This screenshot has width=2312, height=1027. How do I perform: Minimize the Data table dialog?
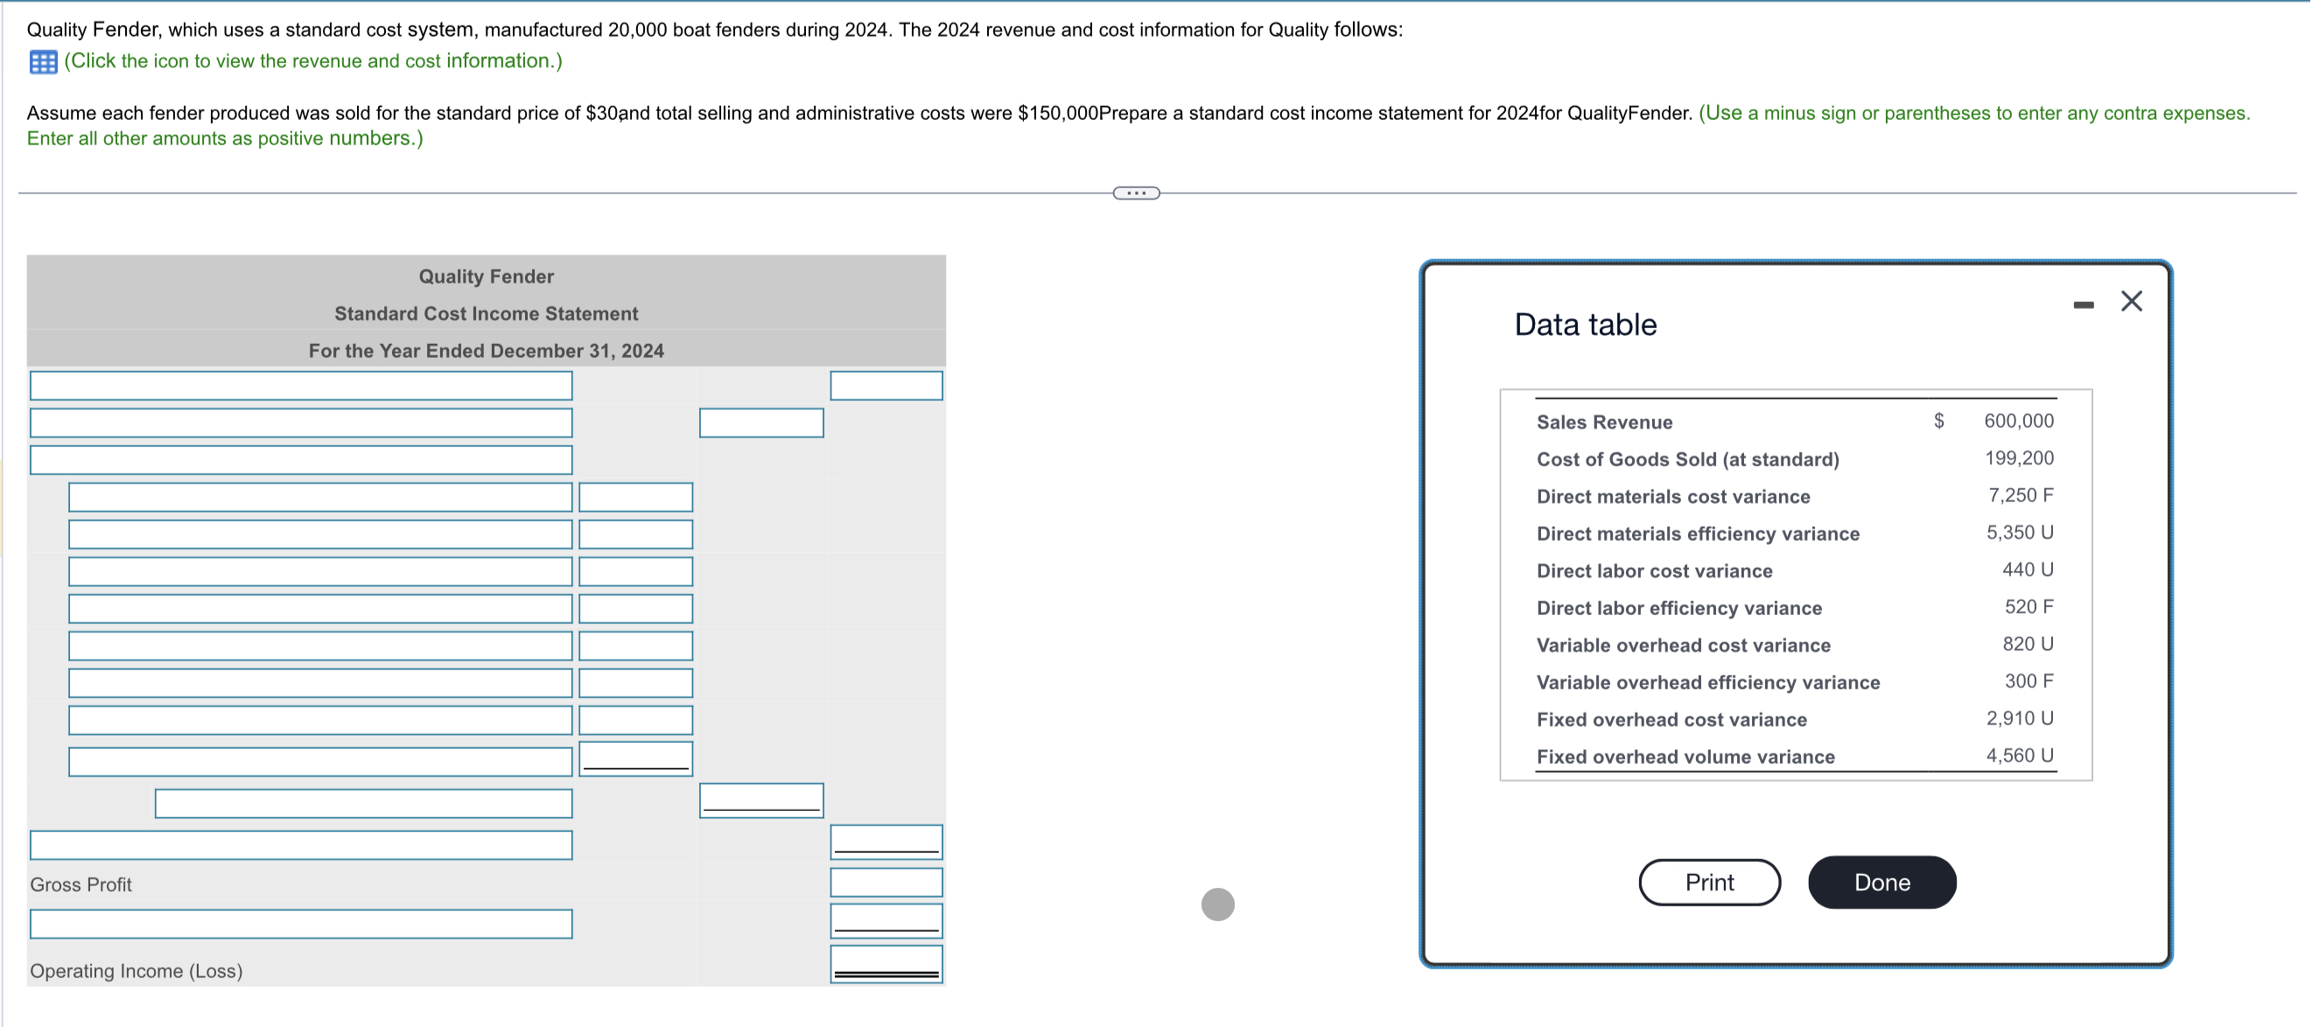(2083, 305)
